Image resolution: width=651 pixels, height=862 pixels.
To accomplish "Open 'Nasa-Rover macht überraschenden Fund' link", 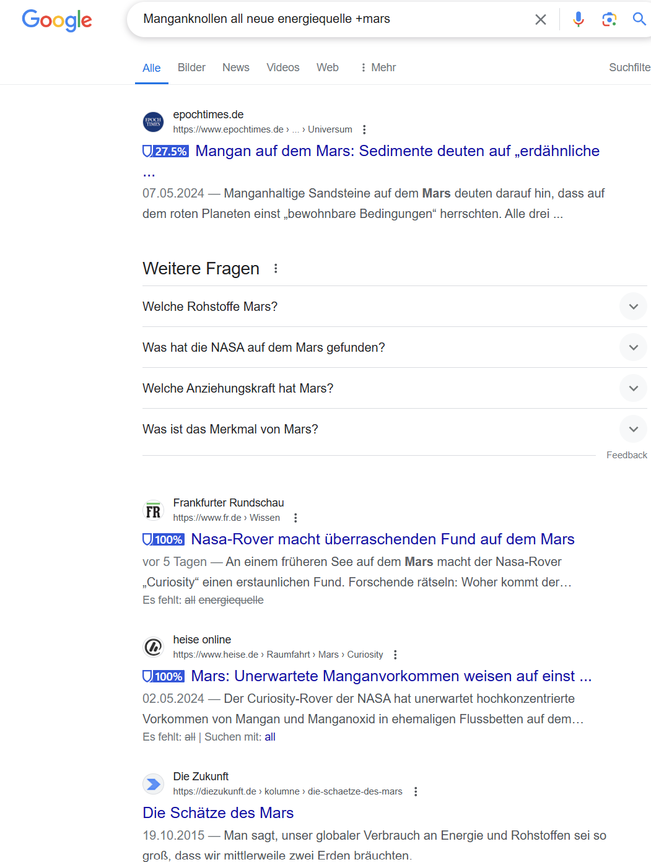I will pos(383,539).
